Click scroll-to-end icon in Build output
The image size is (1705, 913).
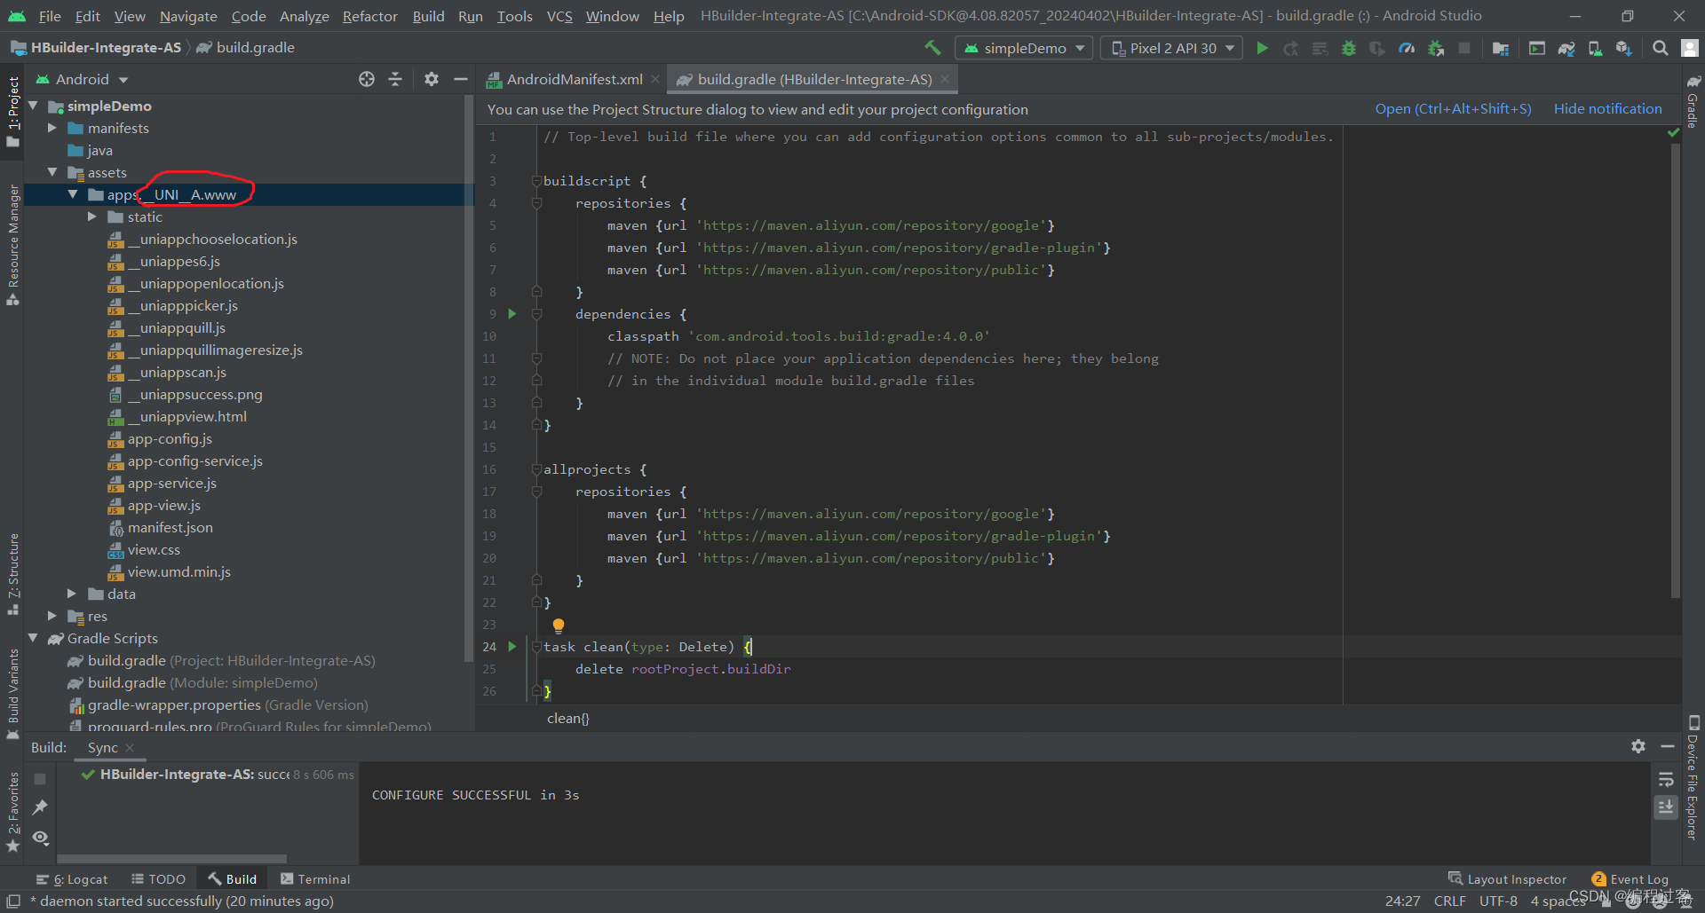click(x=1666, y=807)
